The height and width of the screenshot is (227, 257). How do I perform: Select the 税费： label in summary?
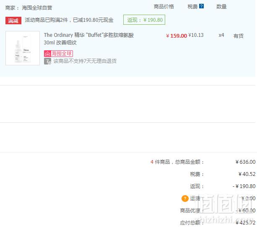point(197,174)
